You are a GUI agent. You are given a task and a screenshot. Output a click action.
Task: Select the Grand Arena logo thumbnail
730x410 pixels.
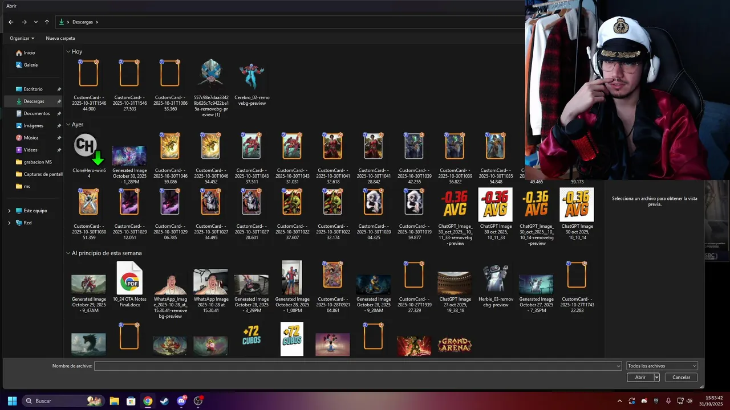[455, 345]
